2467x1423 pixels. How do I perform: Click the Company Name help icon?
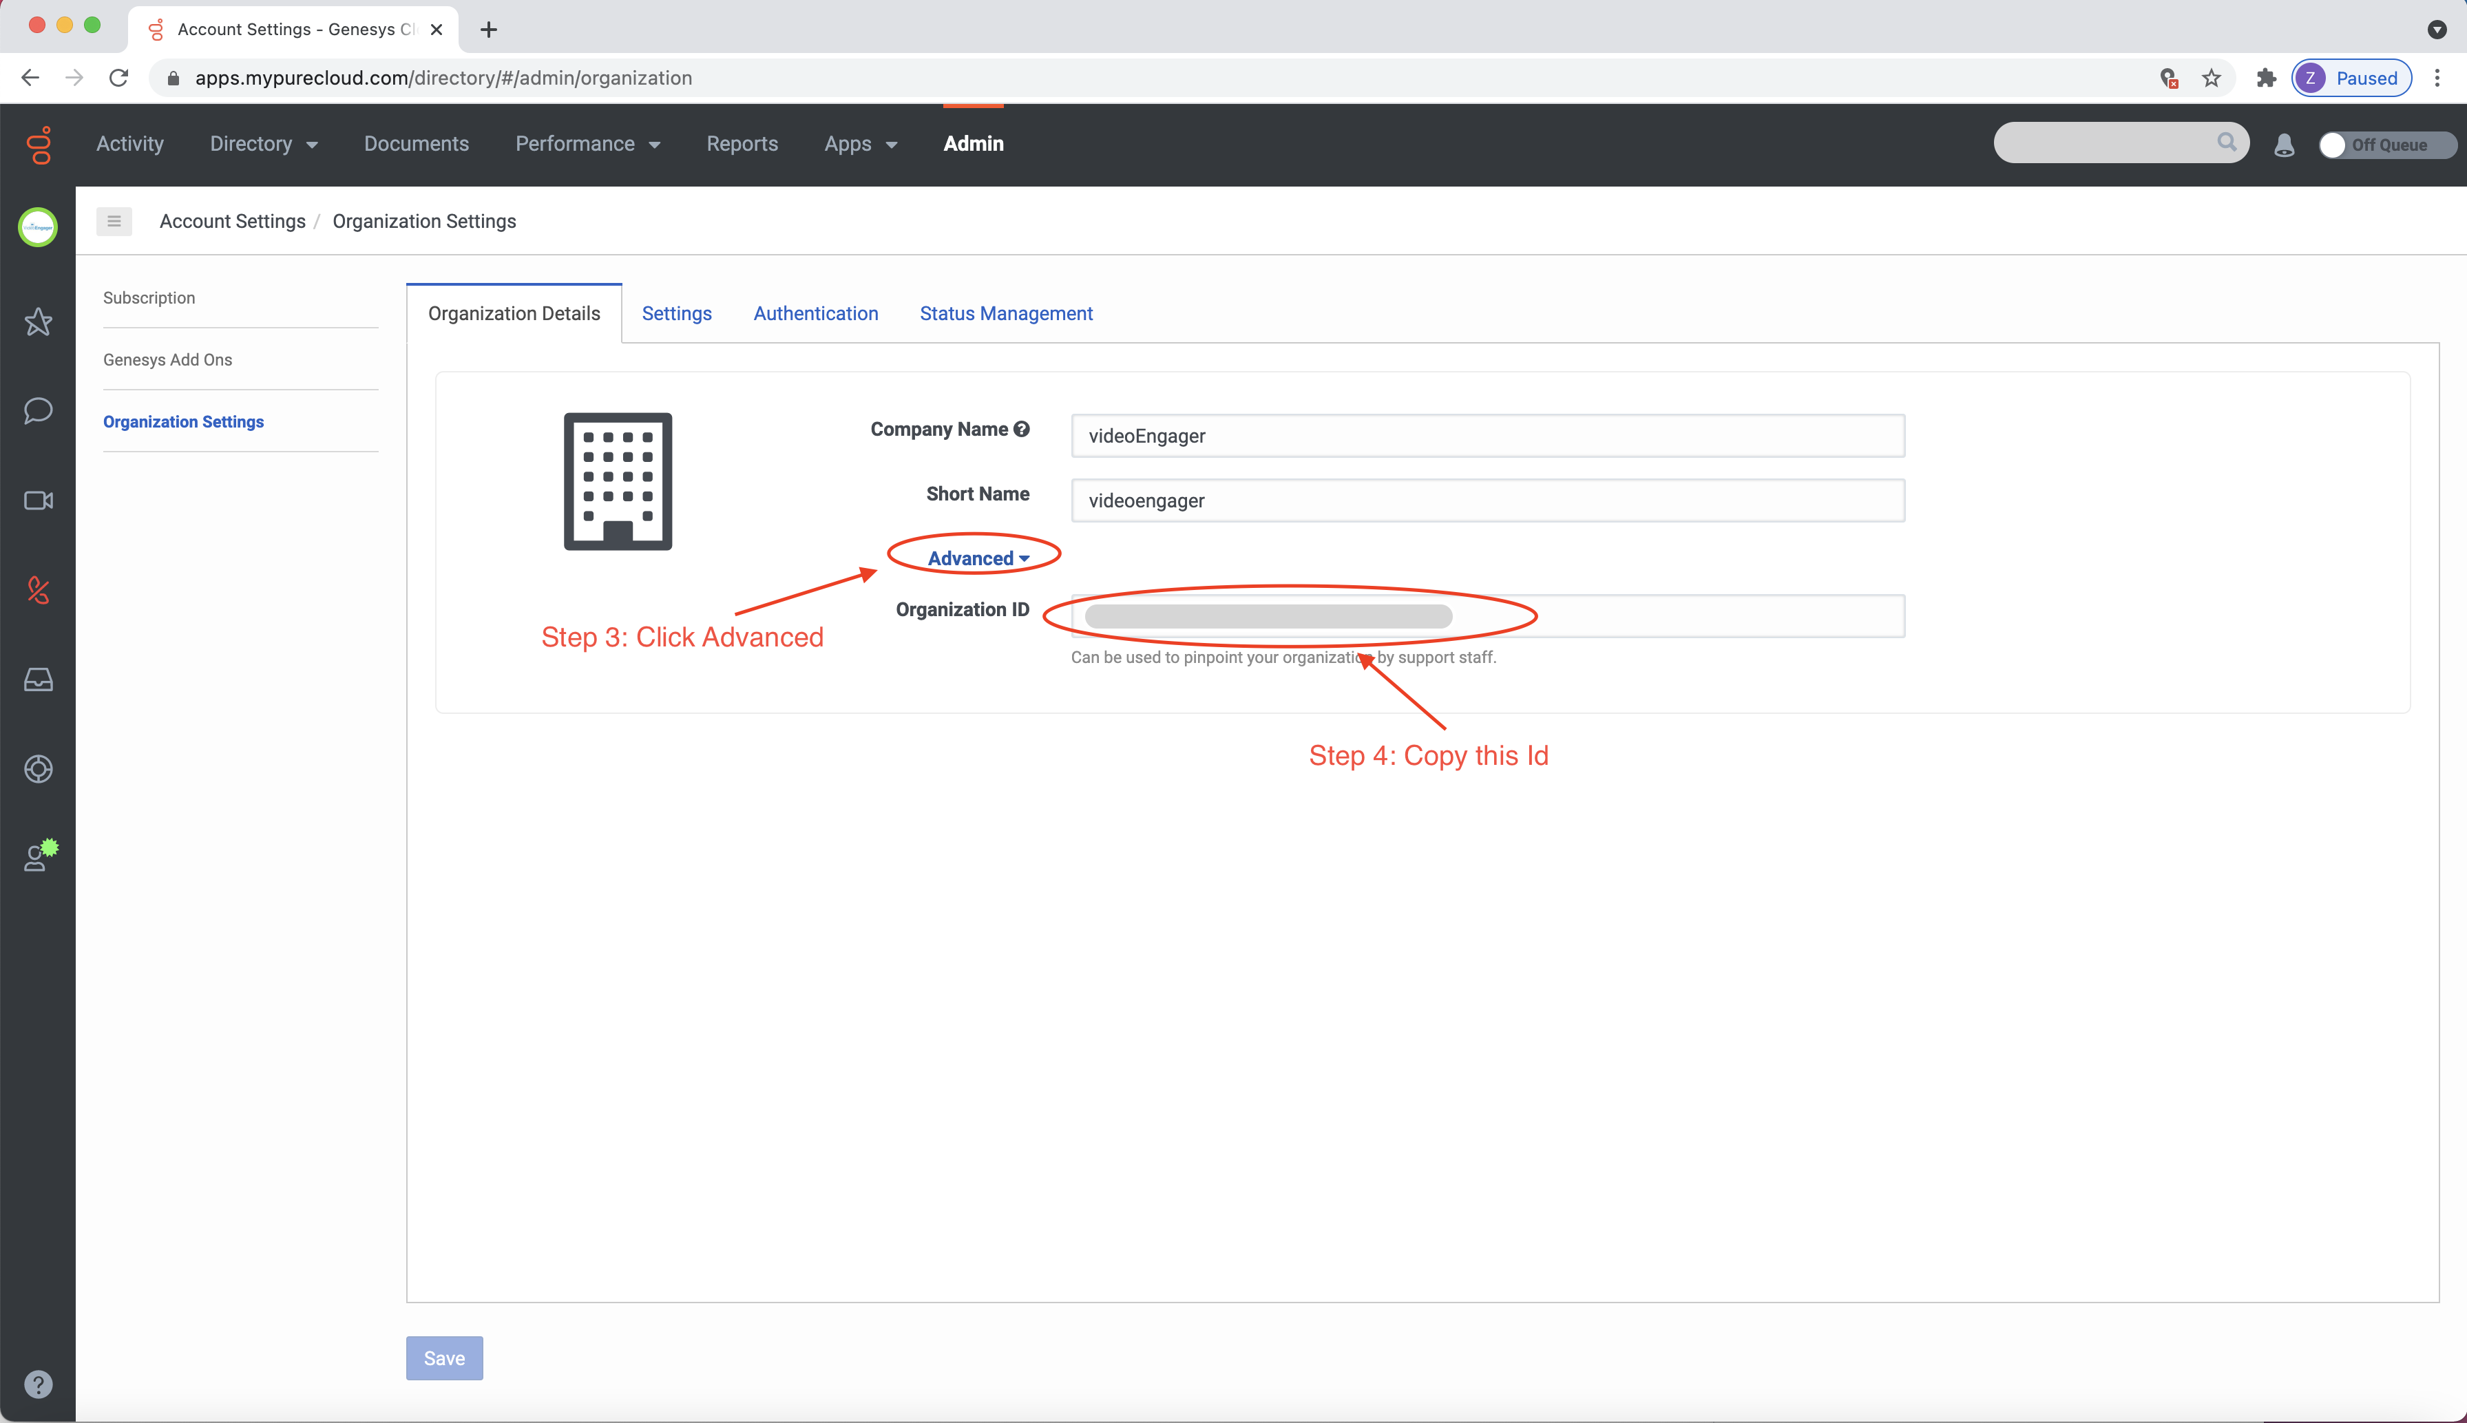tap(1021, 429)
